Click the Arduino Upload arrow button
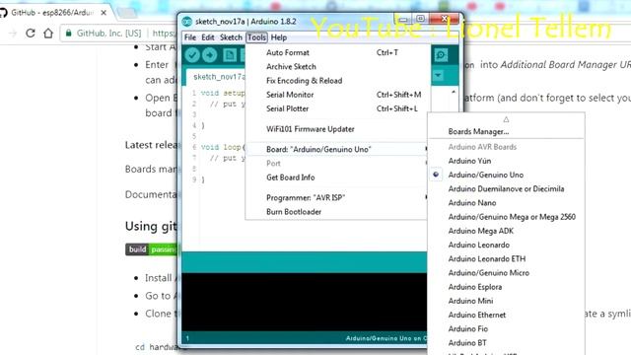The height and width of the screenshot is (355, 631). tap(210, 55)
